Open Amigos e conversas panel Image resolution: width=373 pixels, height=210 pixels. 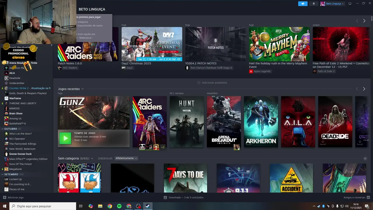pyautogui.click(x=356, y=197)
